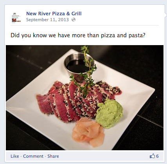167x164 pixels.
Task: Open the seared tuna photo
Action: [x=84, y=98]
